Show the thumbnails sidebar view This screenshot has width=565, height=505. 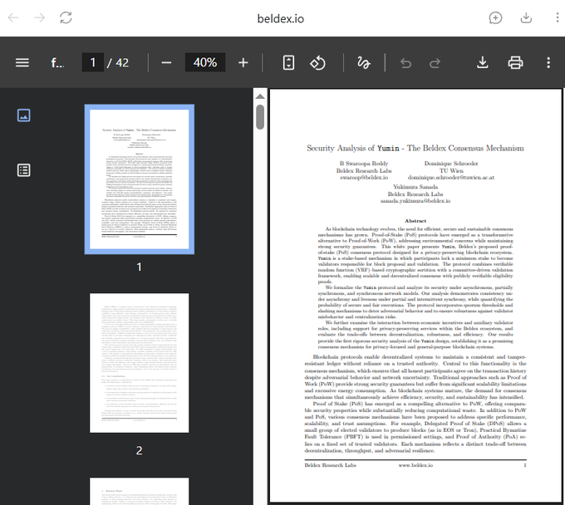pyautogui.click(x=24, y=115)
